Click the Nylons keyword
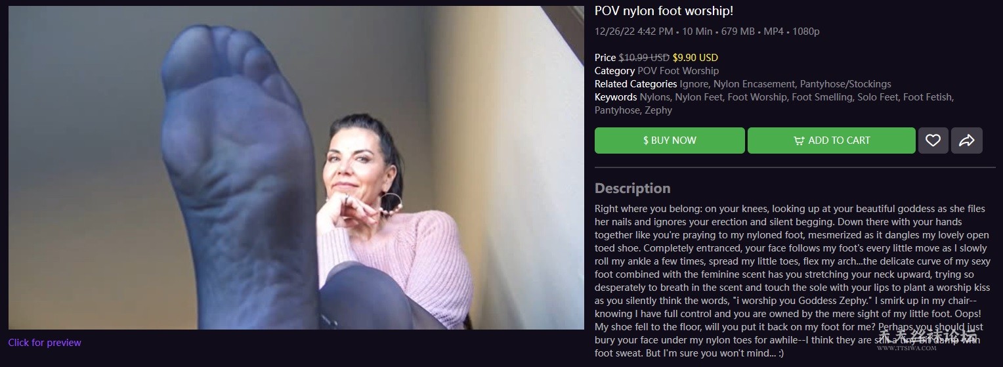Screen dimensions: 1003x367 point(654,97)
